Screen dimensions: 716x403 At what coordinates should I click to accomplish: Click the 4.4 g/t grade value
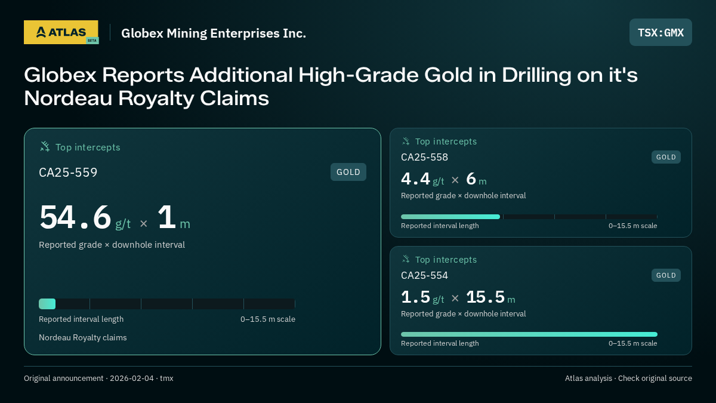pos(422,179)
